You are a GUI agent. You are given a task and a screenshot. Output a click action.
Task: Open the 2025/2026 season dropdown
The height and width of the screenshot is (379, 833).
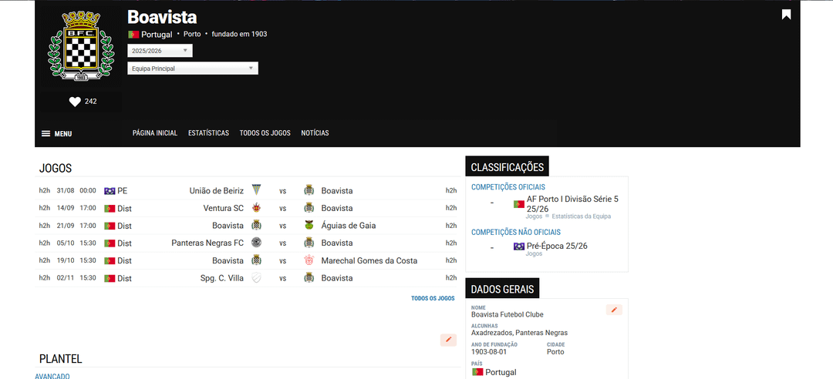click(160, 51)
